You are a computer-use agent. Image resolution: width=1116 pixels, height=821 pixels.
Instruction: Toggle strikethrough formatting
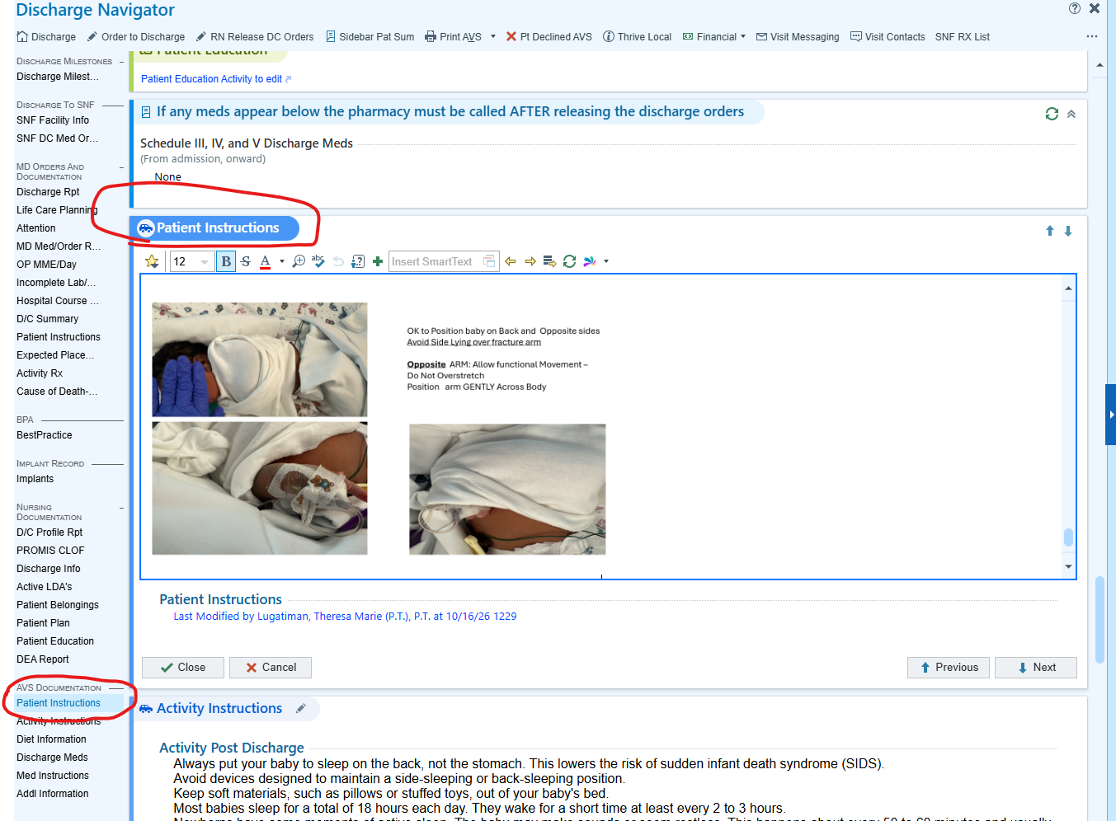pyautogui.click(x=246, y=261)
